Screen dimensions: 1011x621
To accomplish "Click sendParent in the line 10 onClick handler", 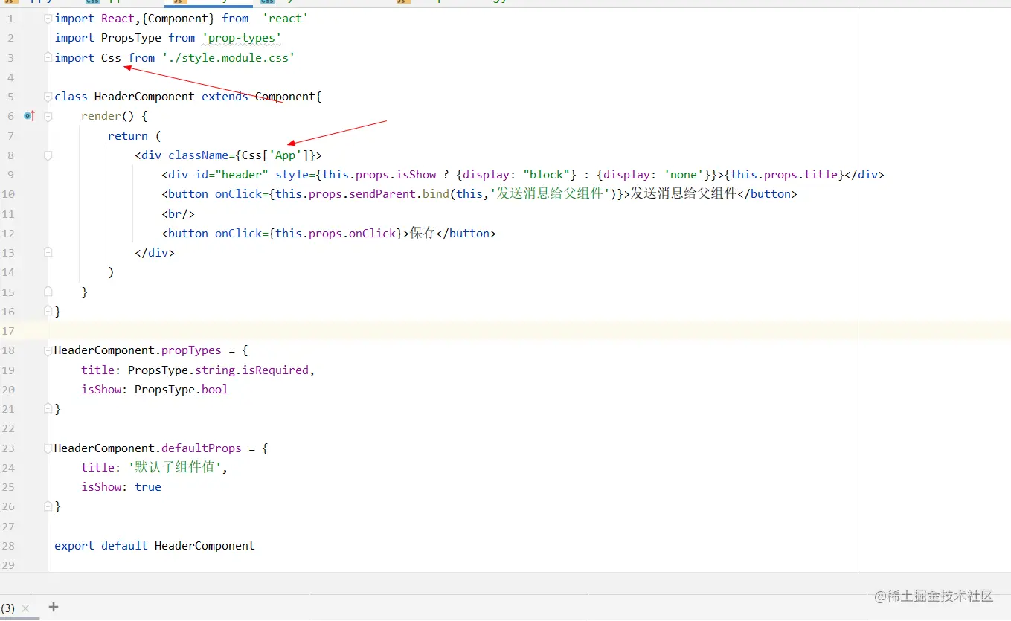I will click(382, 194).
